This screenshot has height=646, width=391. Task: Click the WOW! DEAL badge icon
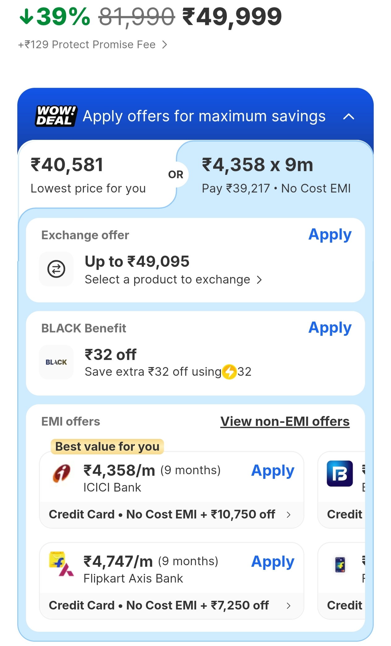(56, 116)
